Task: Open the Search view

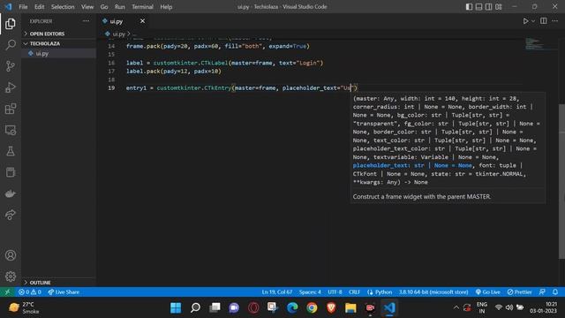Action: click(11, 45)
